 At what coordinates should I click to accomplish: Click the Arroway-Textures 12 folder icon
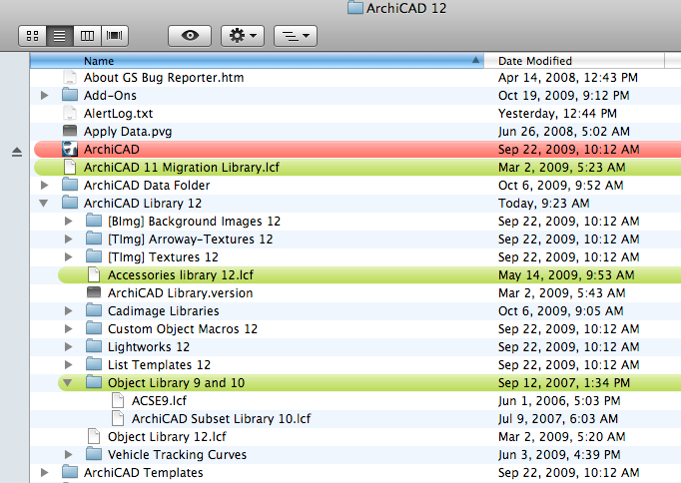pos(94,239)
